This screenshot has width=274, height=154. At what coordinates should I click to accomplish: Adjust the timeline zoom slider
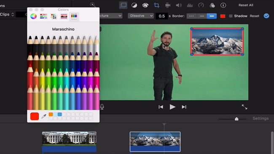coord(236,119)
